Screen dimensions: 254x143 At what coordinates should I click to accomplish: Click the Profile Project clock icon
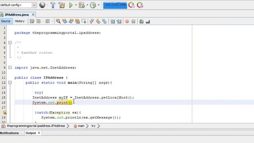coord(93,5)
